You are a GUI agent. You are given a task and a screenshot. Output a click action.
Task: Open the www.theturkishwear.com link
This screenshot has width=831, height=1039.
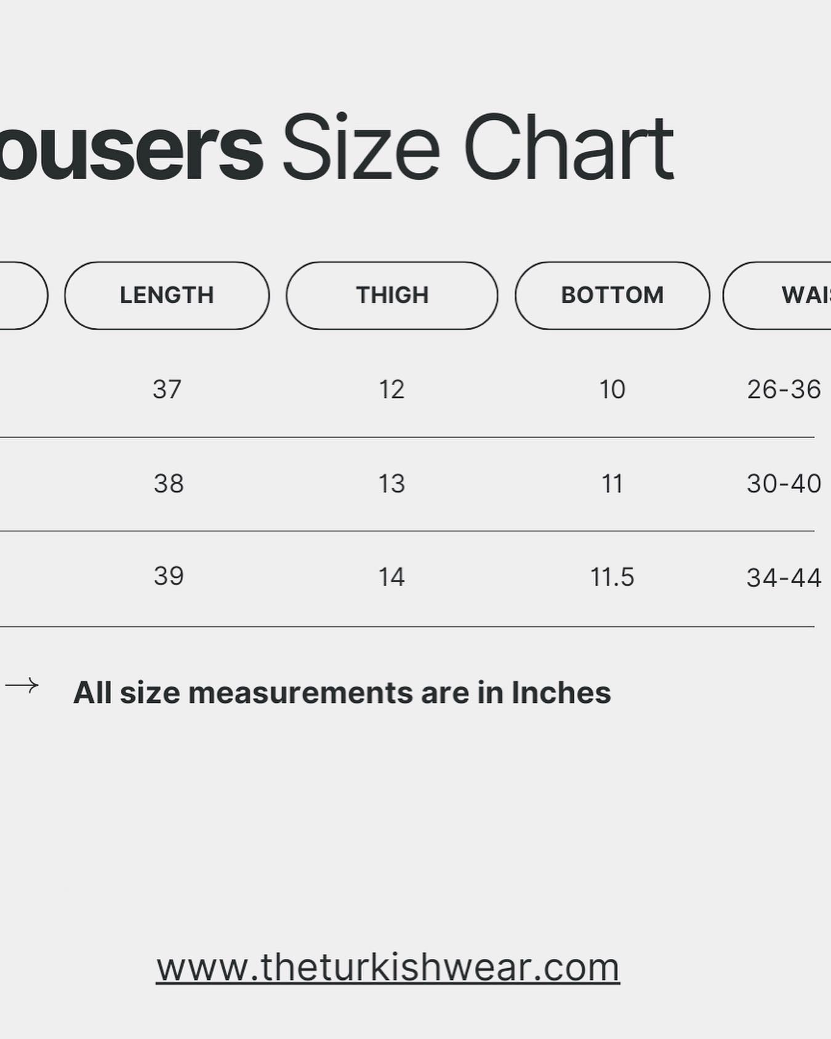pyautogui.click(x=387, y=968)
